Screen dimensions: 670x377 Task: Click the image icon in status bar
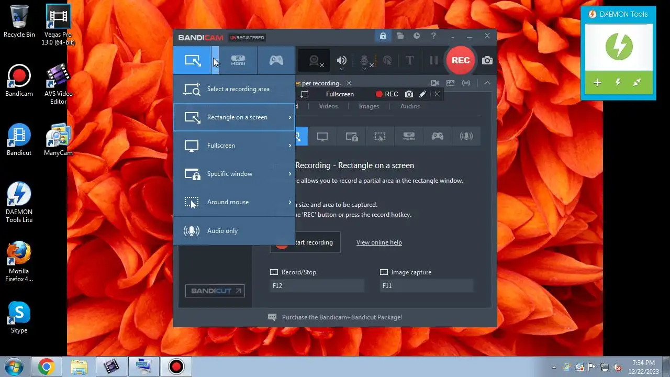tap(450, 83)
